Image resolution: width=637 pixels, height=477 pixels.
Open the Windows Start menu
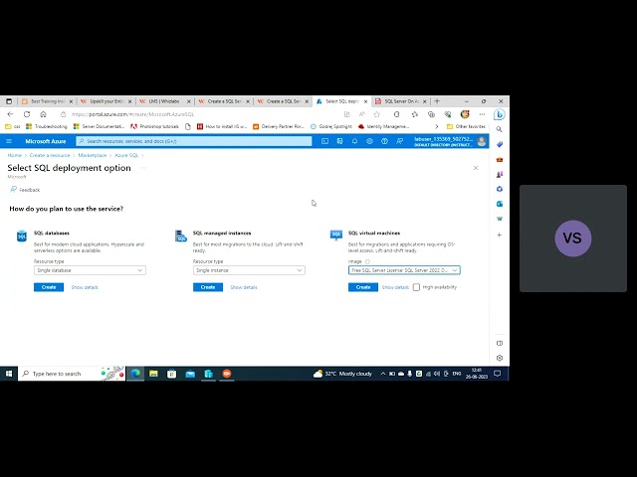[x=9, y=374]
